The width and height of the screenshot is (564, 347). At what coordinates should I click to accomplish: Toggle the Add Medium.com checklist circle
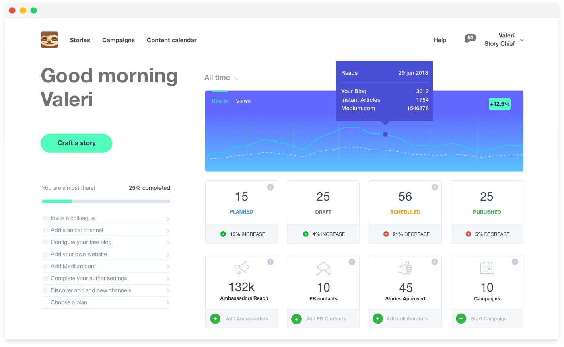coord(45,267)
